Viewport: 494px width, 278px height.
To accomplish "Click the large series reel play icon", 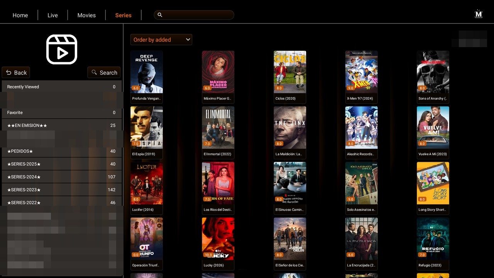I will point(62,49).
